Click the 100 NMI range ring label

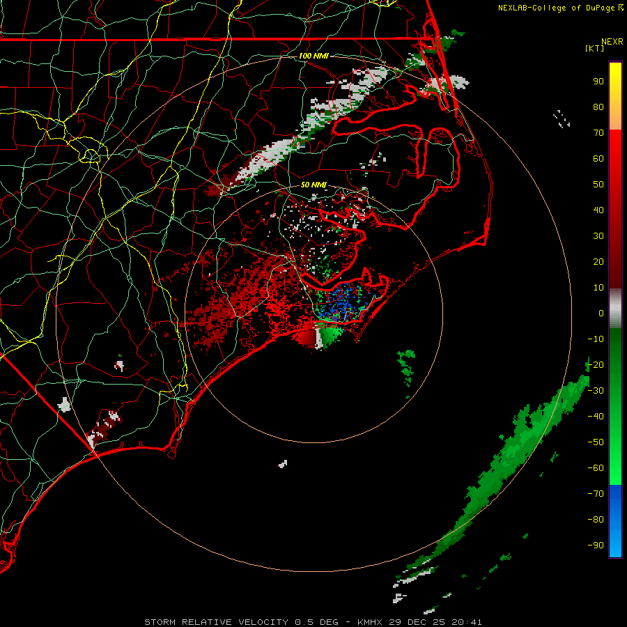point(313,56)
